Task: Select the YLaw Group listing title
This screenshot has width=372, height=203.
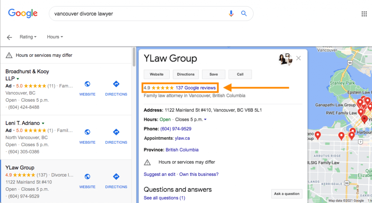Action: tap(20, 168)
